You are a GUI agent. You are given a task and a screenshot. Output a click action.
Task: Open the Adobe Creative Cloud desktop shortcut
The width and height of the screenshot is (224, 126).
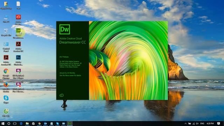coord(18,20)
